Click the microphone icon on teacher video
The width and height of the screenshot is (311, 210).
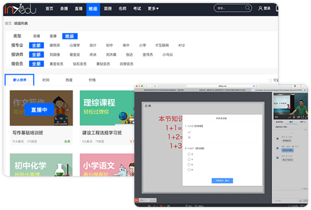pyautogui.click(x=294, y=117)
